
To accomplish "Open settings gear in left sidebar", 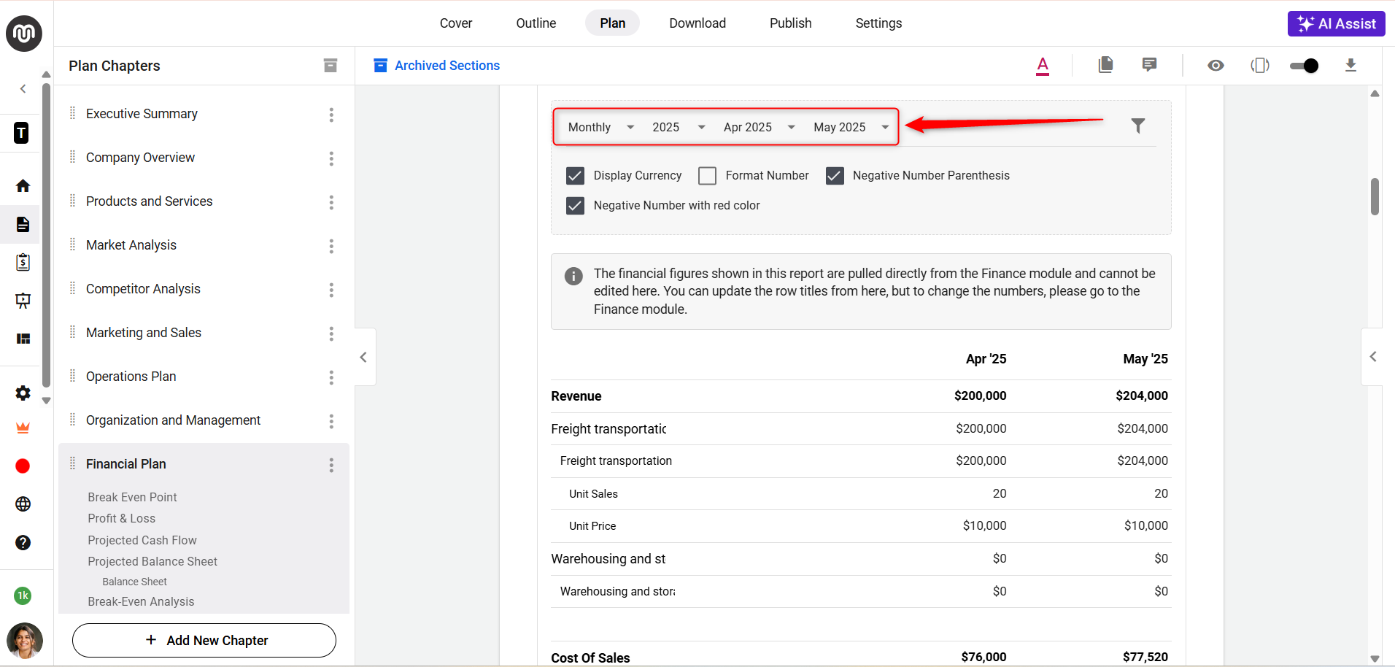I will (x=23, y=393).
